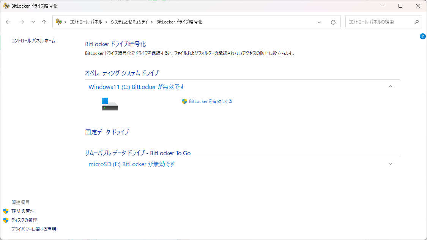Maximize the BitLocker window

click(400, 6)
